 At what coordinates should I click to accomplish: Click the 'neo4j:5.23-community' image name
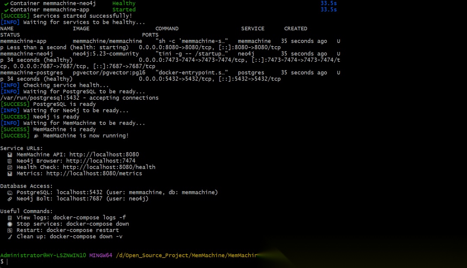click(x=106, y=54)
